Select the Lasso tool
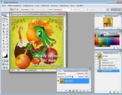 4,22
